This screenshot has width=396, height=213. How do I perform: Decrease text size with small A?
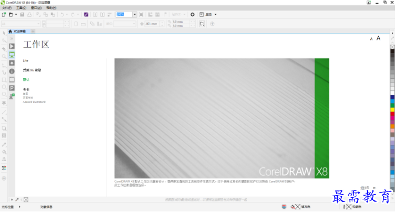(x=371, y=39)
